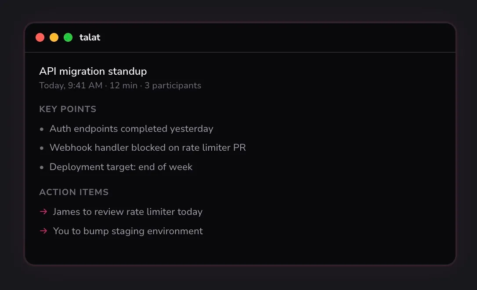Screen dimensions: 477x290
Task: Click the bullet beside the webhook handler point
Action: [42, 148]
